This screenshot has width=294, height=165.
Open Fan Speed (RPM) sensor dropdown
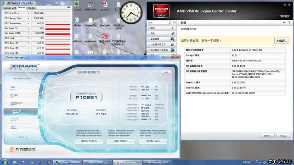(x=28, y=33)
